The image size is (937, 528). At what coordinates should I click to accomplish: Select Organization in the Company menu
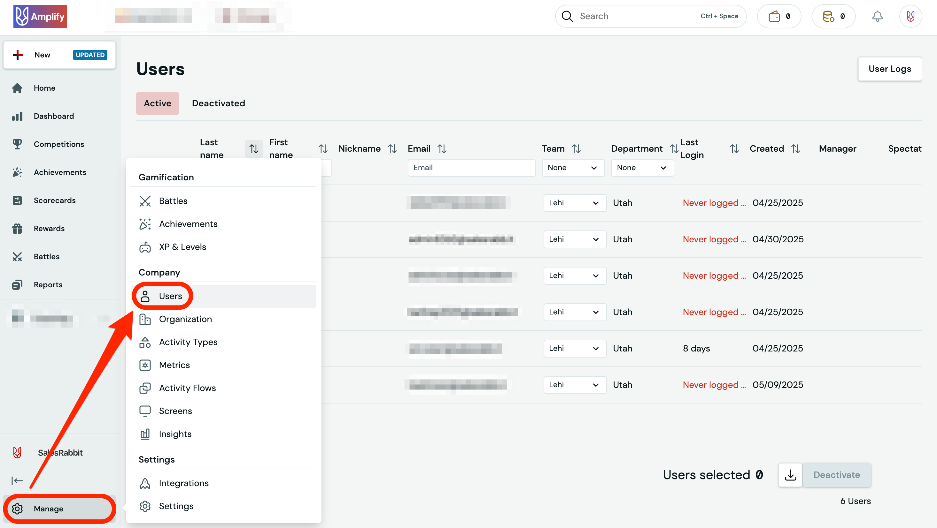[185, 319]
